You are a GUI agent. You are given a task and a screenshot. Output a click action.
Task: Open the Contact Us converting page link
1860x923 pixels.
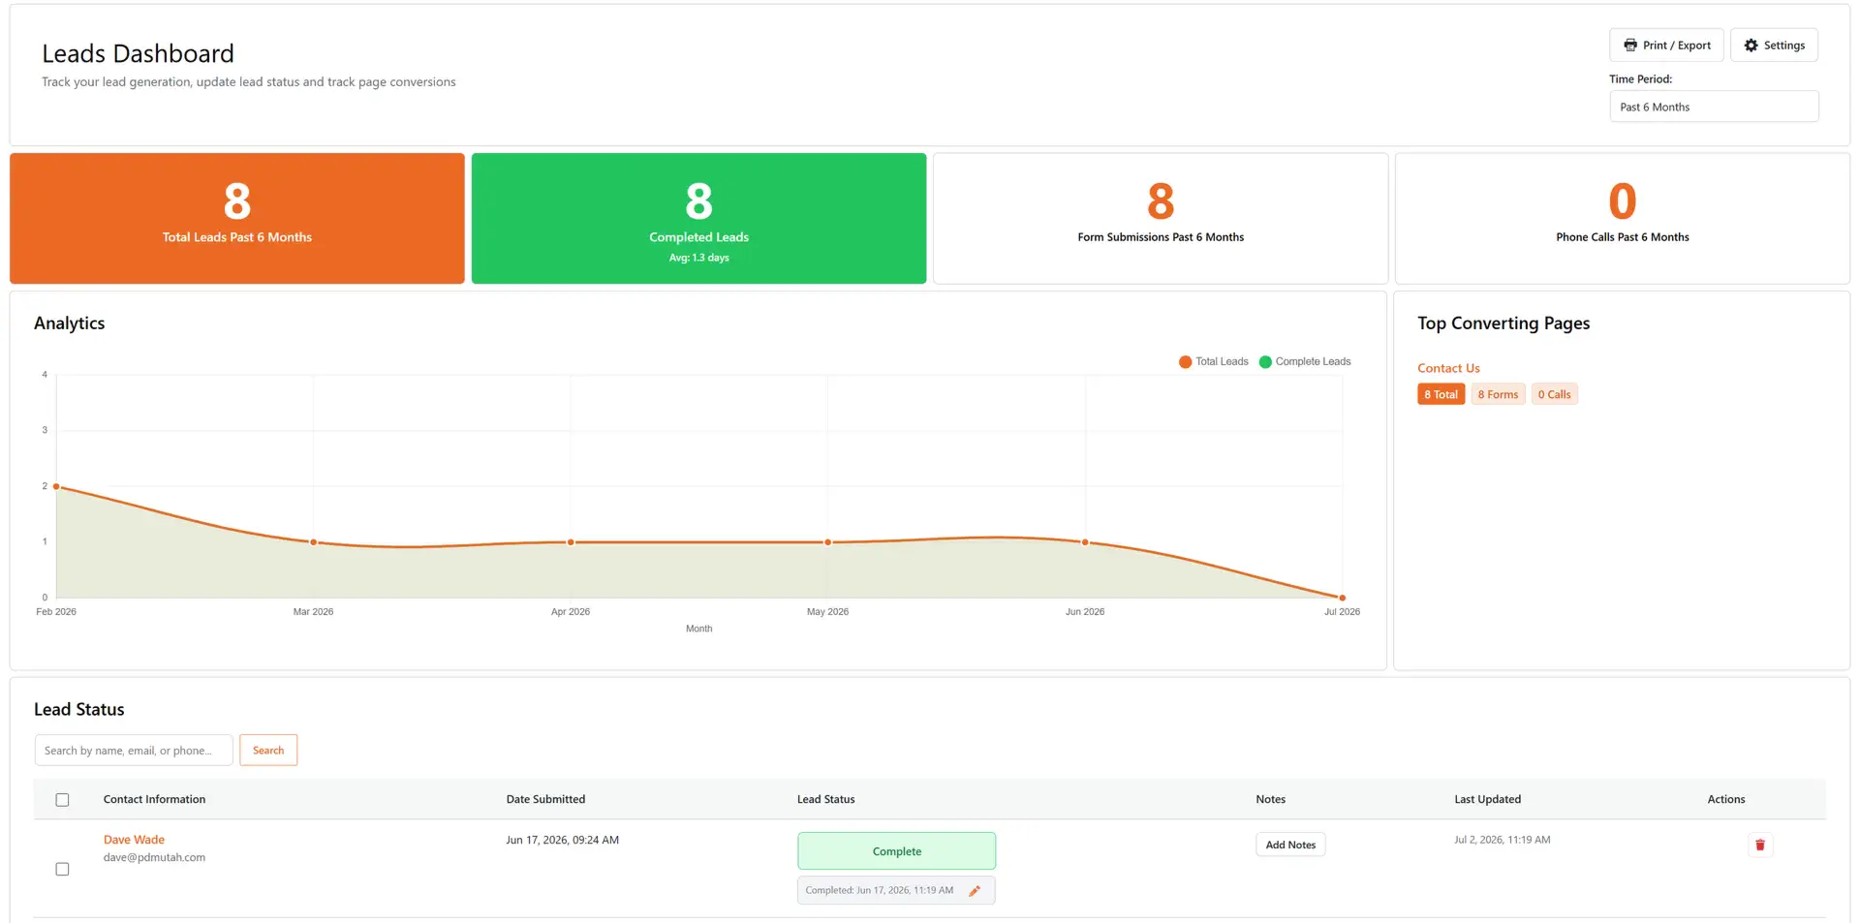point(1448,368)
